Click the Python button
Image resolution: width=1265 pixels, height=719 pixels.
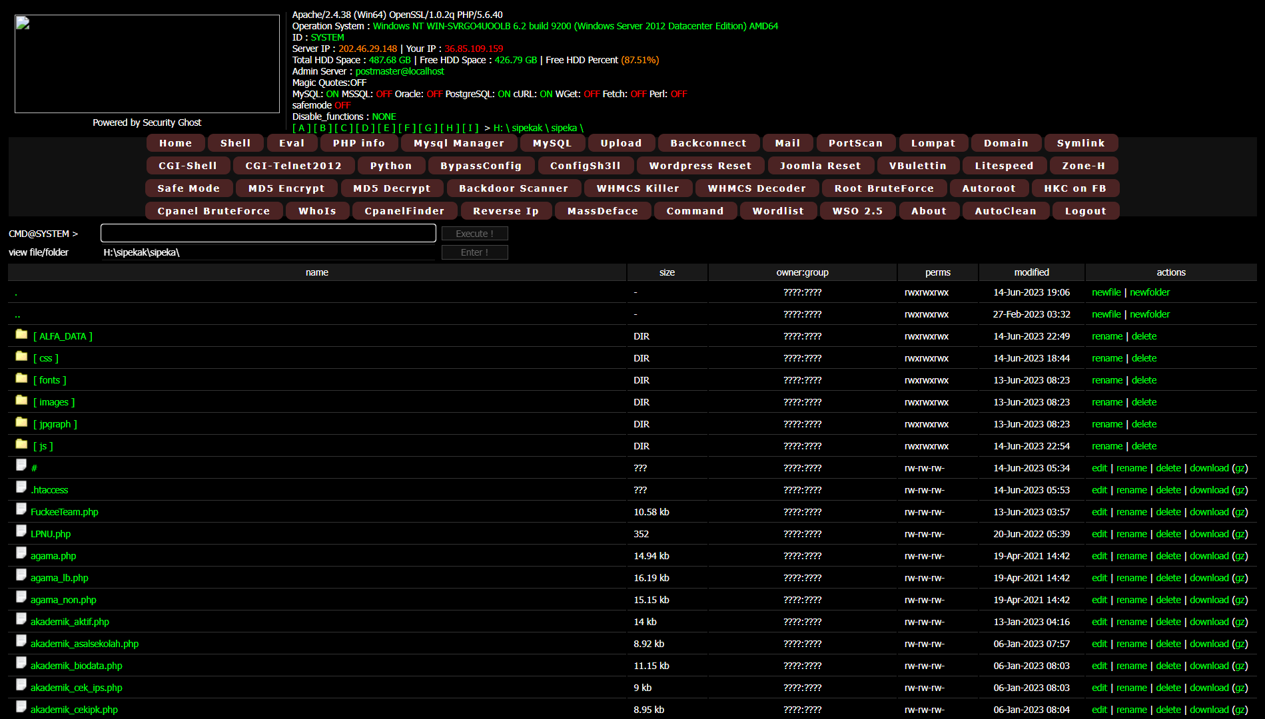(391, 166)
